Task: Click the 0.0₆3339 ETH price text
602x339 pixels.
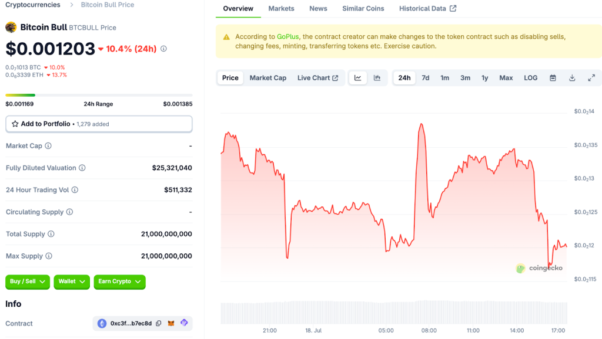Action: click(24, 75)
